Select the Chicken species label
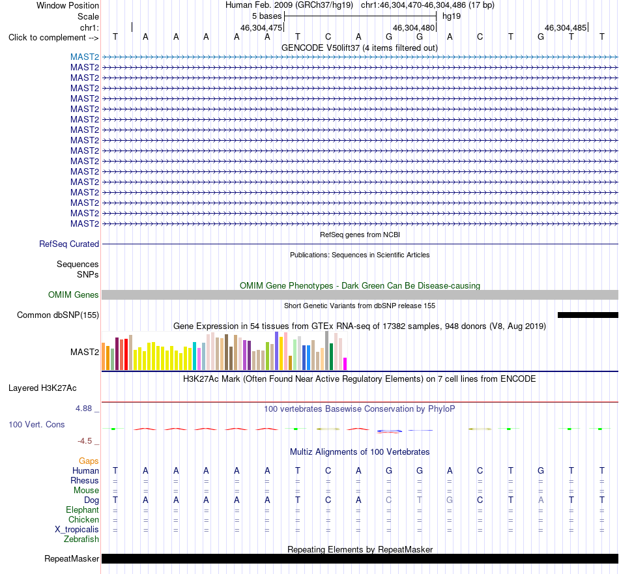Viewport: 619px width, 574px height. [83, 519]
